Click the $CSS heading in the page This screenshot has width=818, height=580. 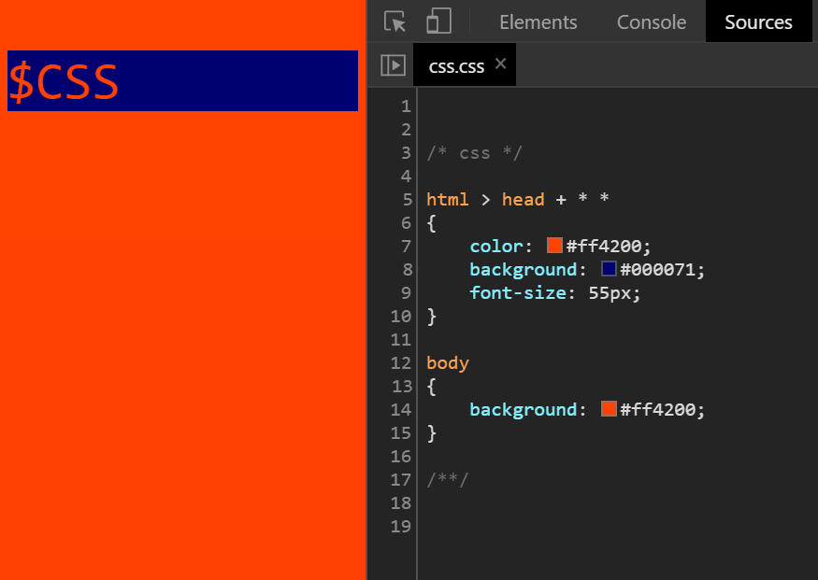pyautogui.click(x=63, y=81)
